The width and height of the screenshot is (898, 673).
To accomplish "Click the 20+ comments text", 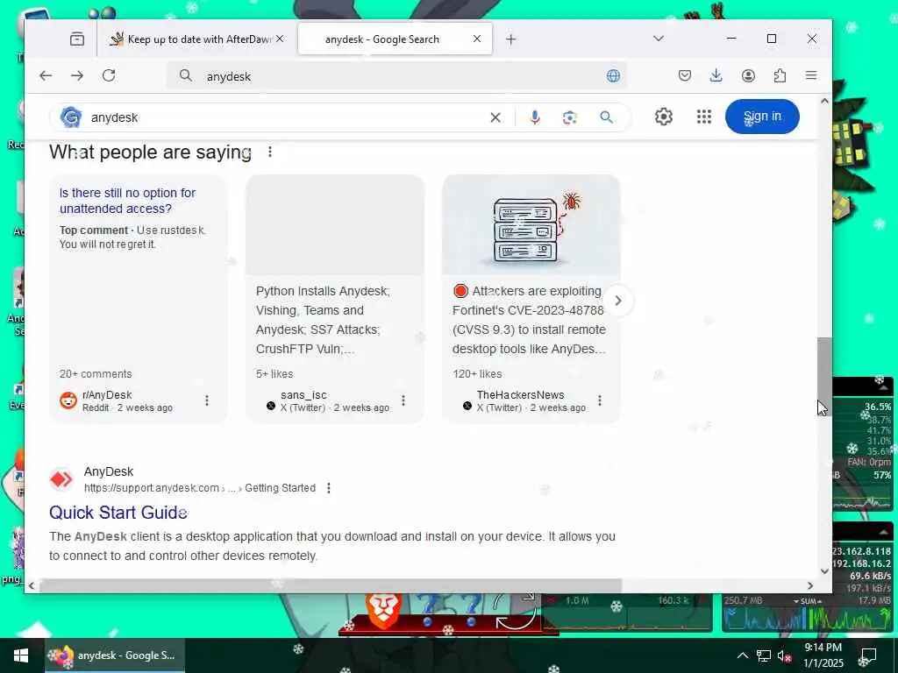I will click(x=96, y=373).
